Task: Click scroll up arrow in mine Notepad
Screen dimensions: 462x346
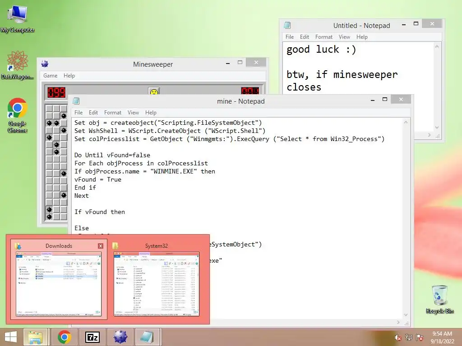Action: 406,122
